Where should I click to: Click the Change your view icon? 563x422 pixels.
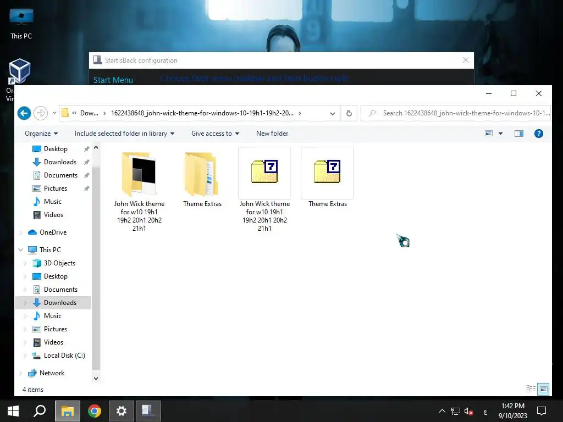489,134
